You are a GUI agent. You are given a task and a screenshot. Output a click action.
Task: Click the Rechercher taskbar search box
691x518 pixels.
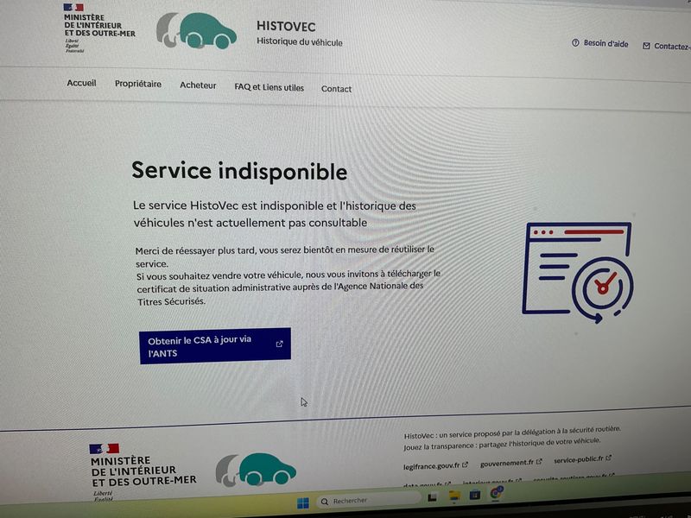[x=369, y=501]
